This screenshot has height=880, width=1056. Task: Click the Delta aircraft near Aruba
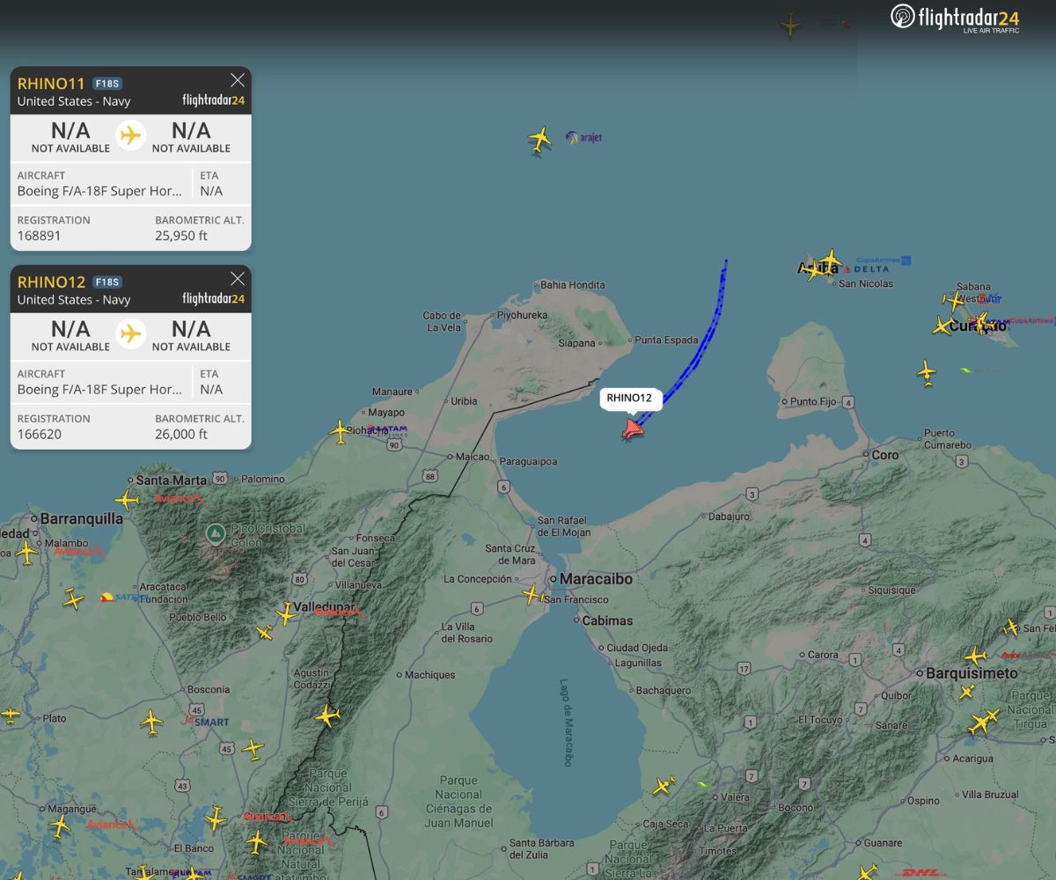(829, 260)
